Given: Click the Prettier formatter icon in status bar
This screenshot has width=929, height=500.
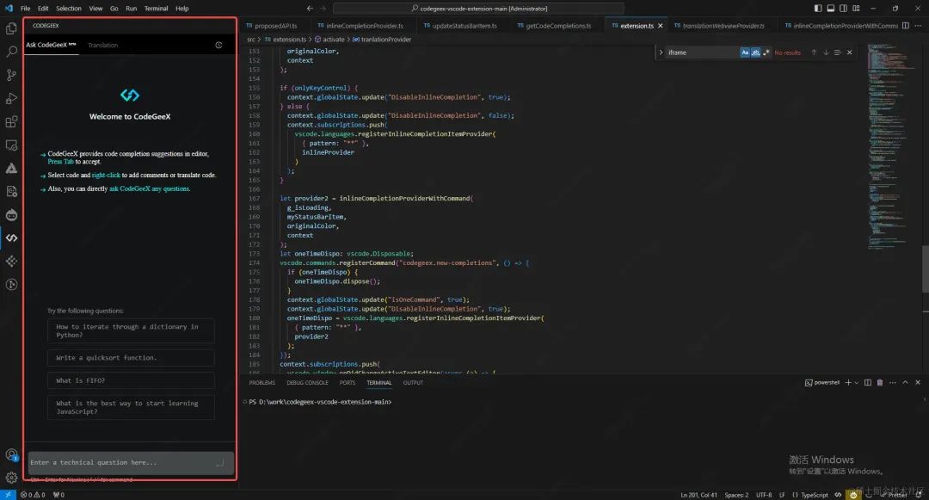Looking at the screenshot, I should (x=896, y=494).
